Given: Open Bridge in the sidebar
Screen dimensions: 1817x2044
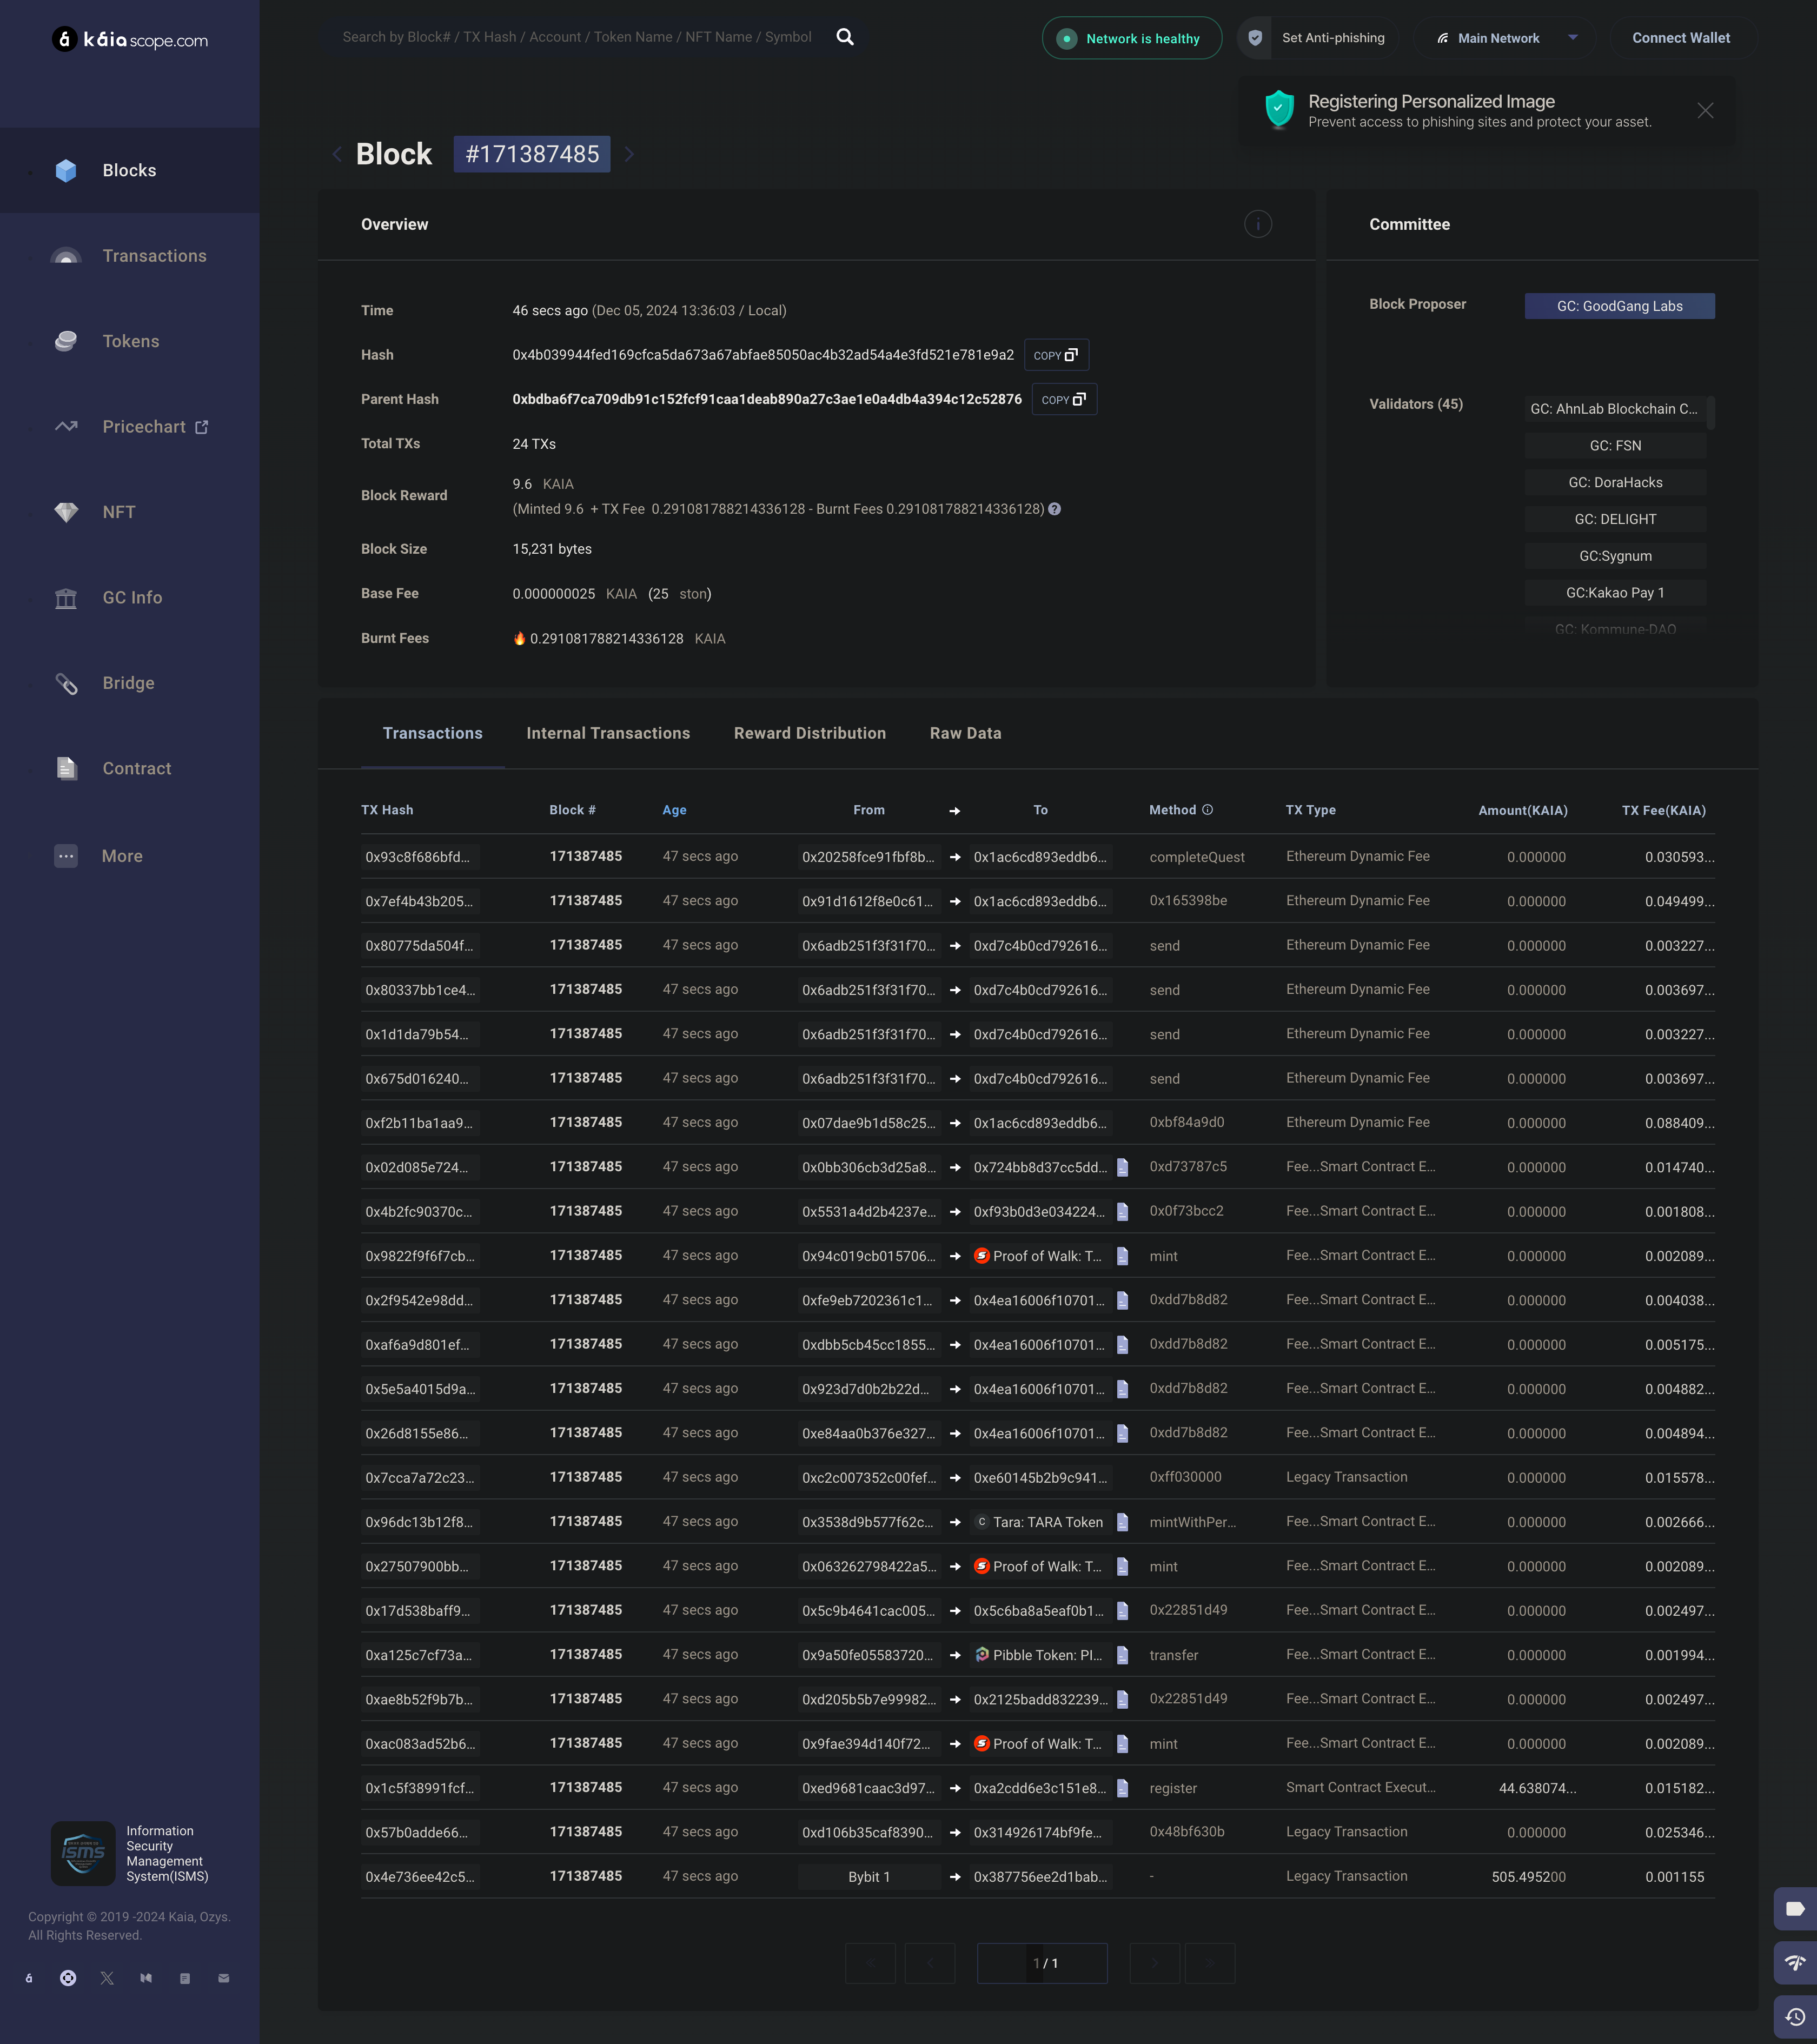Looking at the screenshot, I should (x=129, y=683).
